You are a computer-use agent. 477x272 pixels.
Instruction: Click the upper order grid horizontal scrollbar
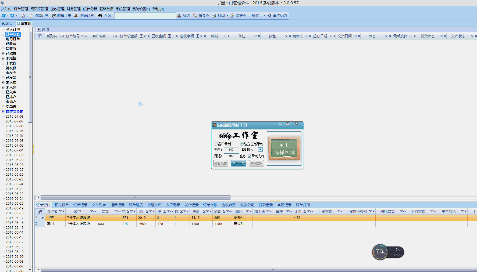tap(135, 197)
